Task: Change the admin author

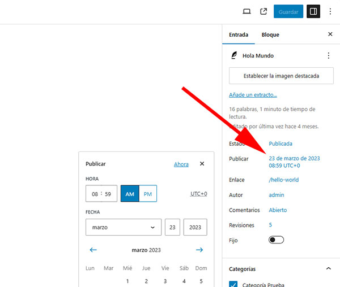Action: [x=277, y=195]
